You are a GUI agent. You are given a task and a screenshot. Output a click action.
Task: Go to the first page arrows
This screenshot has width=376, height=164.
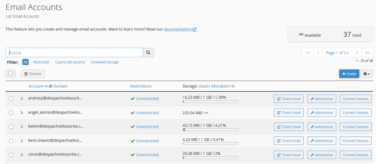tap(307, 53)
